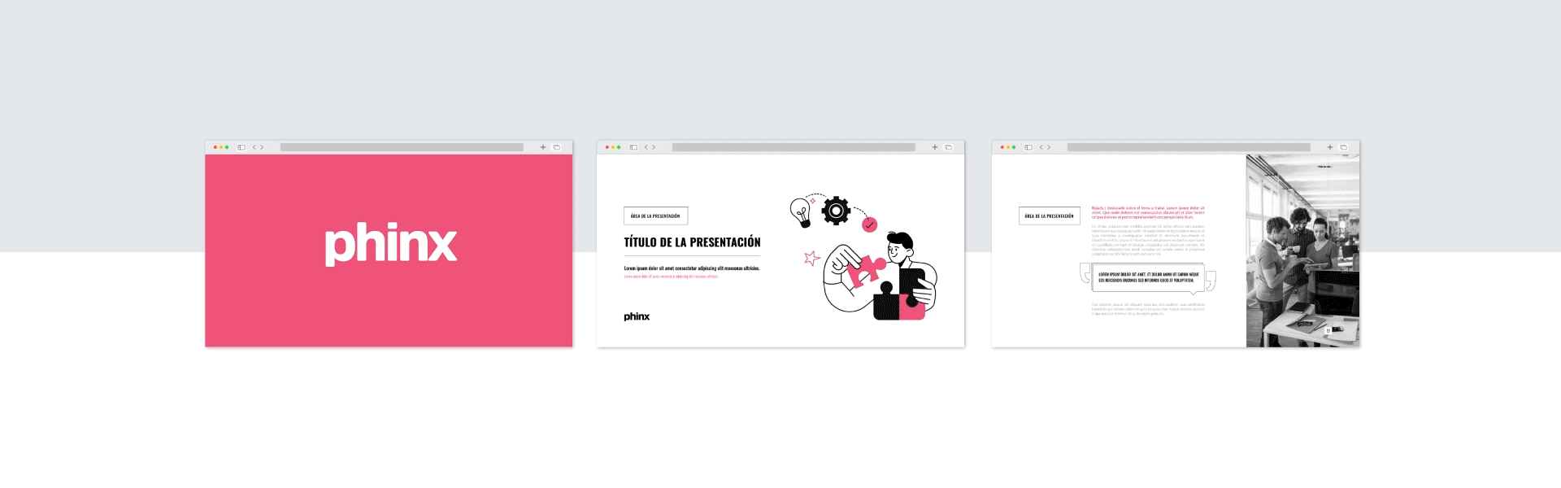Go forward in the photo slide window
The image size is (1561, 488).
coord(1049,147)
